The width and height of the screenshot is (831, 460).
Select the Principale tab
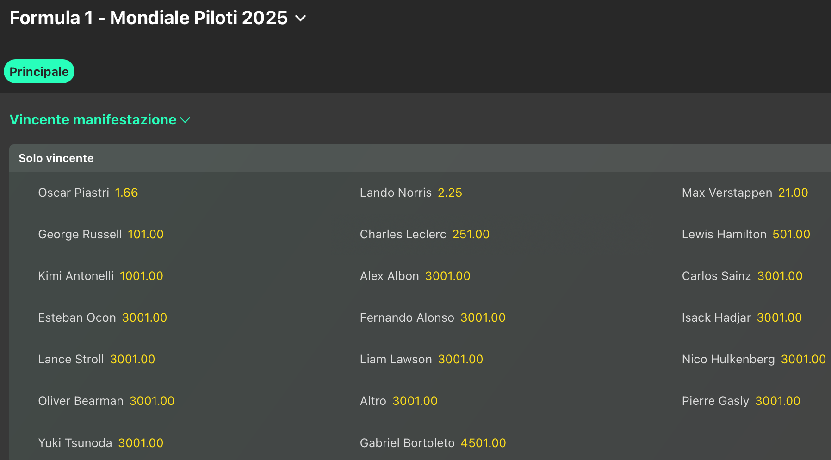pyautogui.click(x=39, y=72)
